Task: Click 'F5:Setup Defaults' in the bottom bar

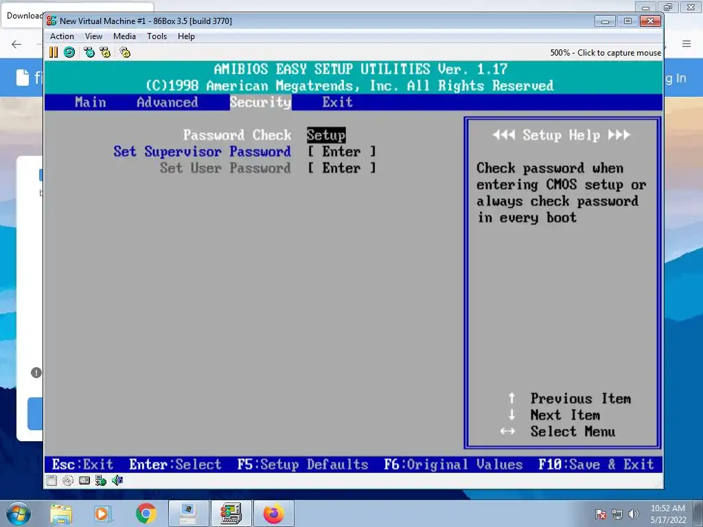Action: pos(302,465)
